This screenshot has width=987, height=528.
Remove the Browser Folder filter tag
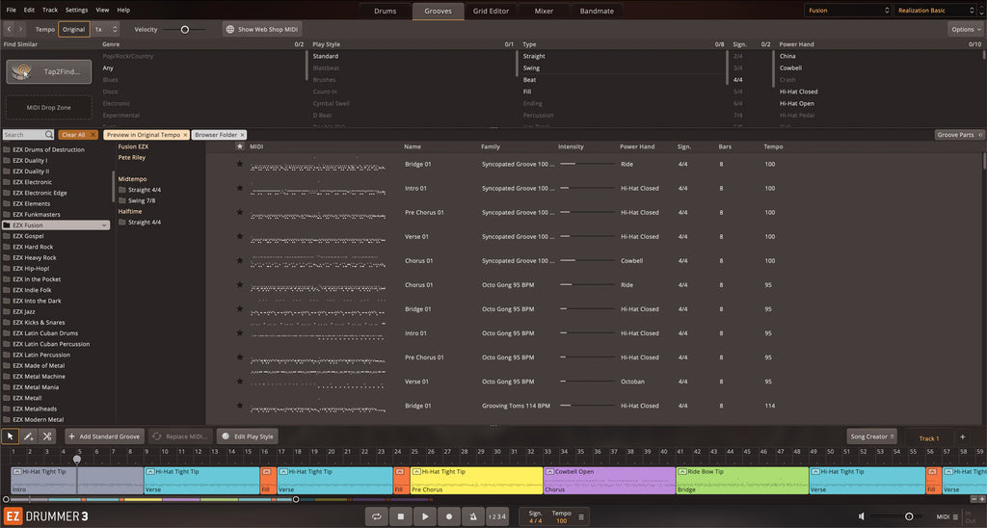coord(242,135)
